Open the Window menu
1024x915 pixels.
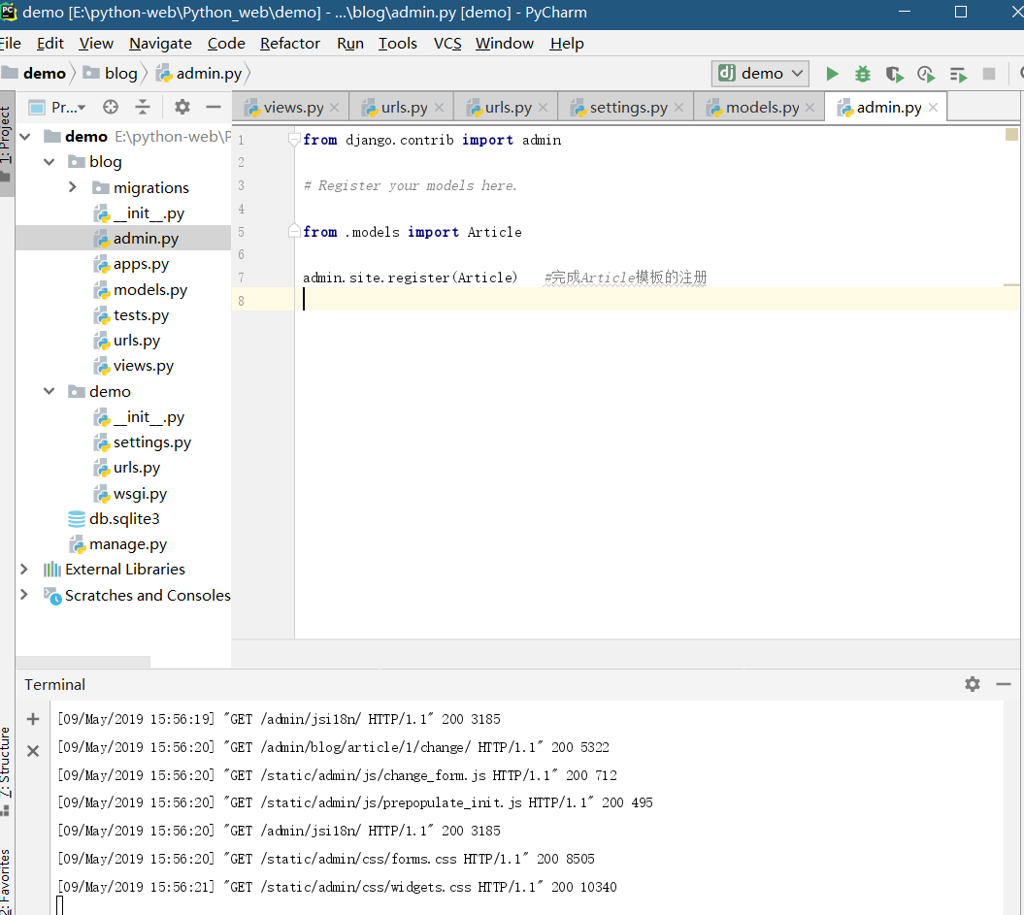(504, 43)
